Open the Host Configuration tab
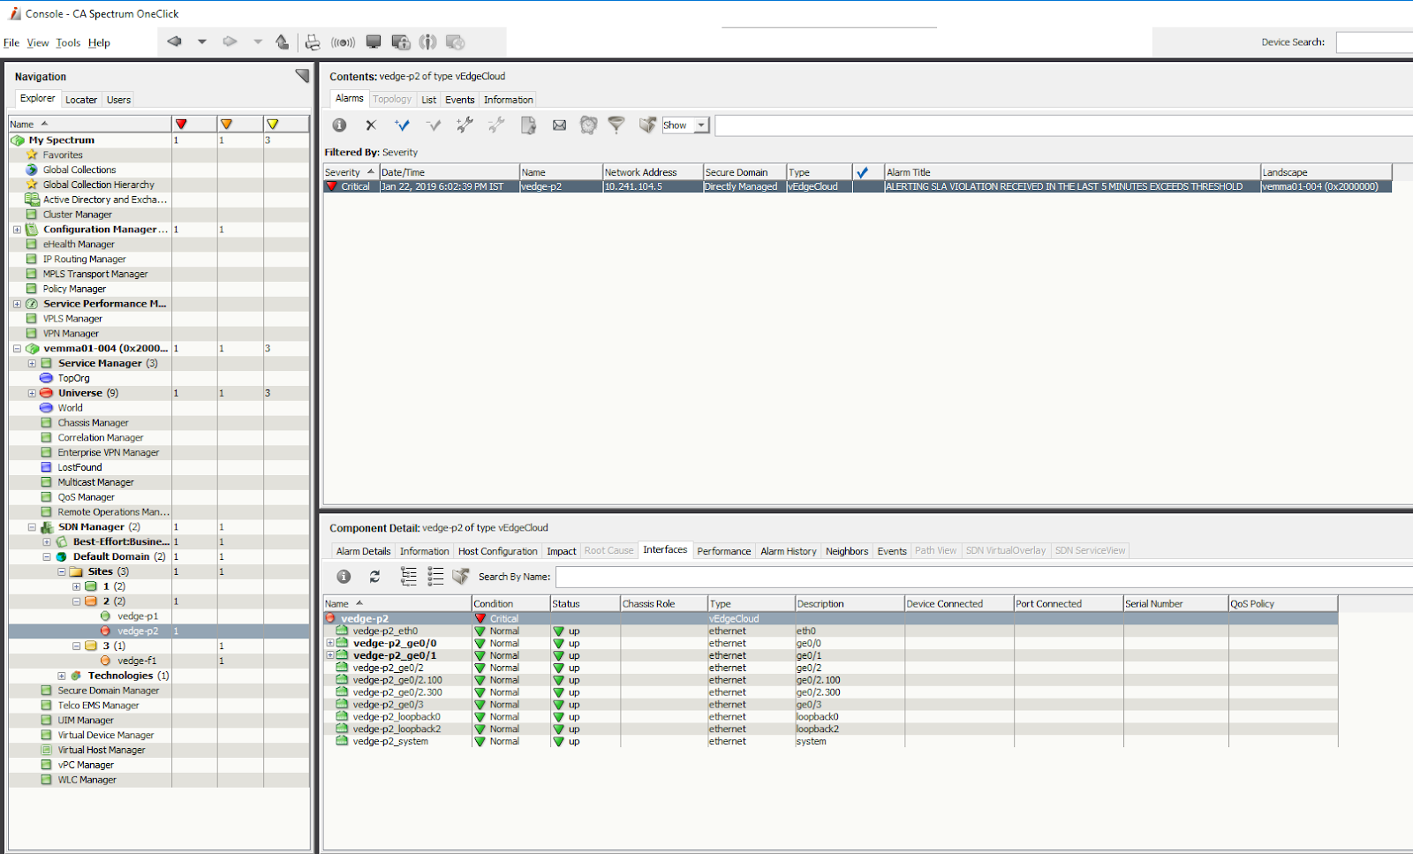1413x854 pixels. coord(498,551)
